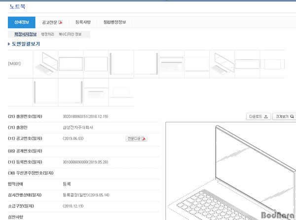Viewport: 296px width, 220px height.
Task: Expand the 도면일괄보기 section arrow
Action: point(9,44)
